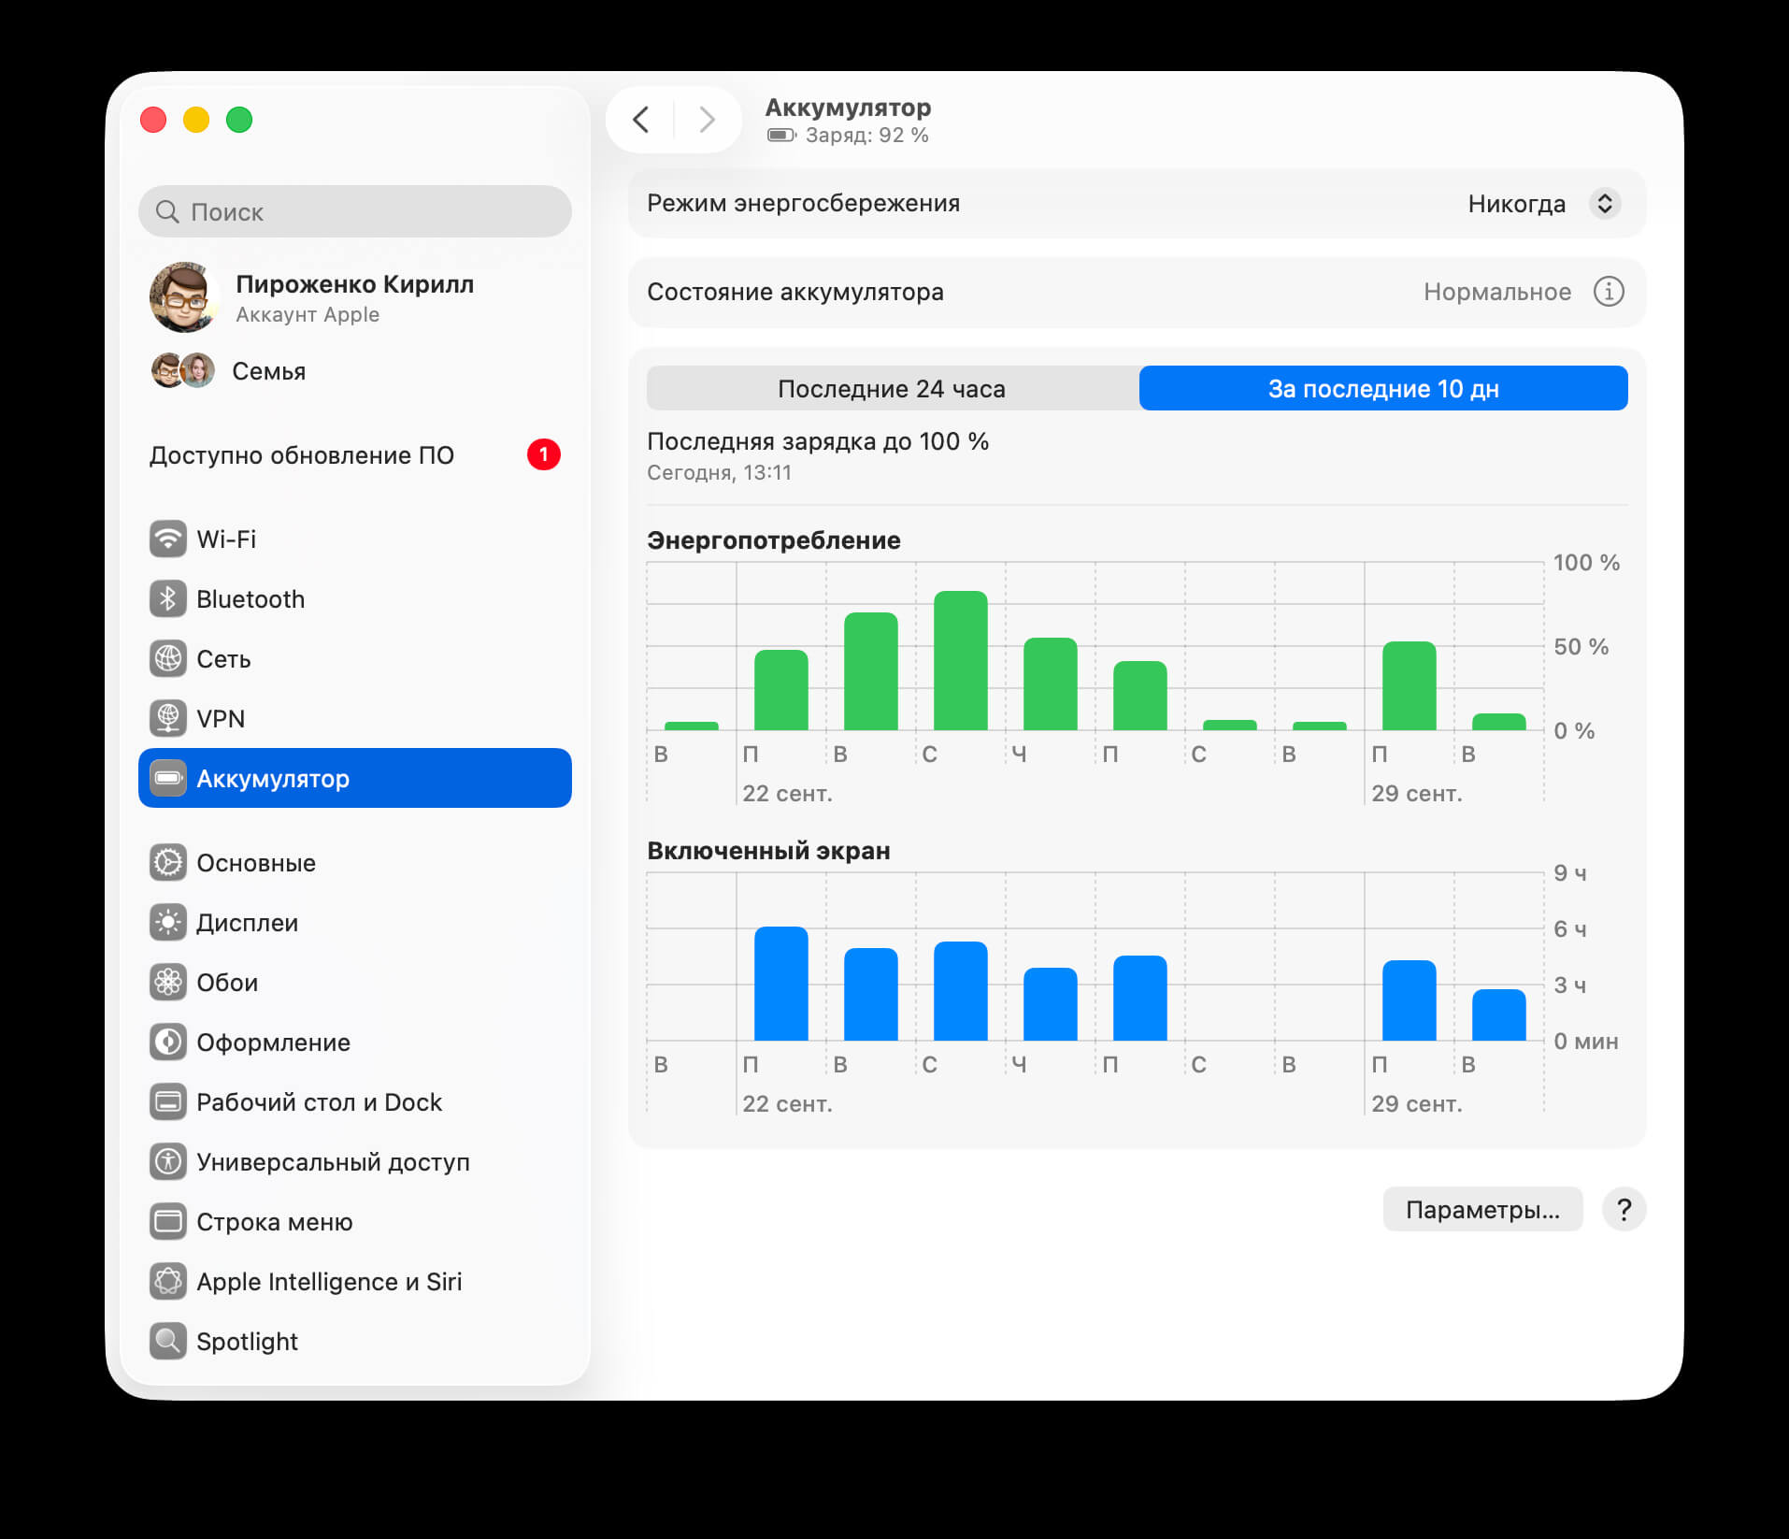Switch to Последние 24 часа tab
Viewport: 1789px width, 1539px height.
[x=893, y=388]
